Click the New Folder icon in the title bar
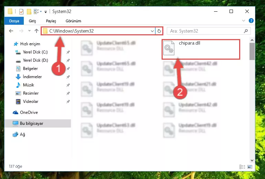This screenshot has height=179, width=265. pyautogui.click(x=29, y=12)
